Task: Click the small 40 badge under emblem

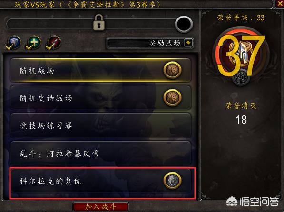Action: click(x=241, y=78)
